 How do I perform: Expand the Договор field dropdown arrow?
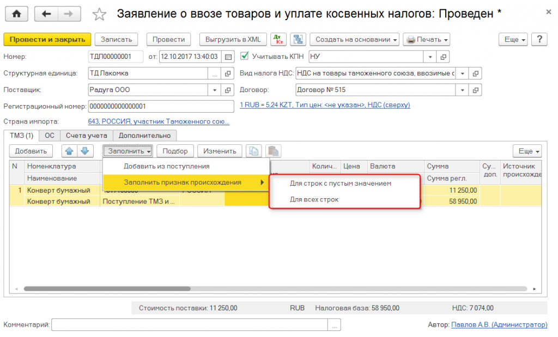[x=463, y=90]
